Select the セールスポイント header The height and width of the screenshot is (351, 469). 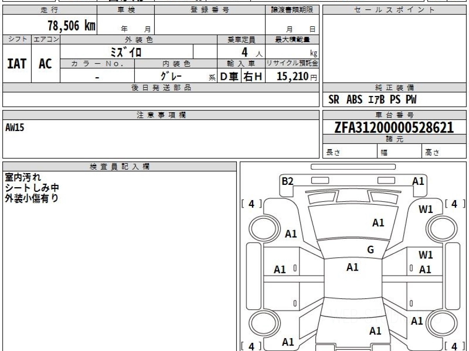tap(394, 10)
